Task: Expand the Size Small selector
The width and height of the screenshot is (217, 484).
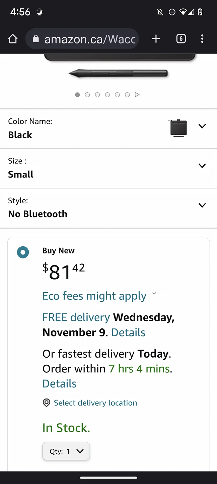Action: pos(108,168)
